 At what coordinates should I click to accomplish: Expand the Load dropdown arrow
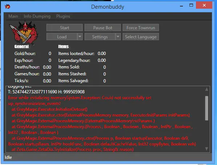click(x=80, y=37)
